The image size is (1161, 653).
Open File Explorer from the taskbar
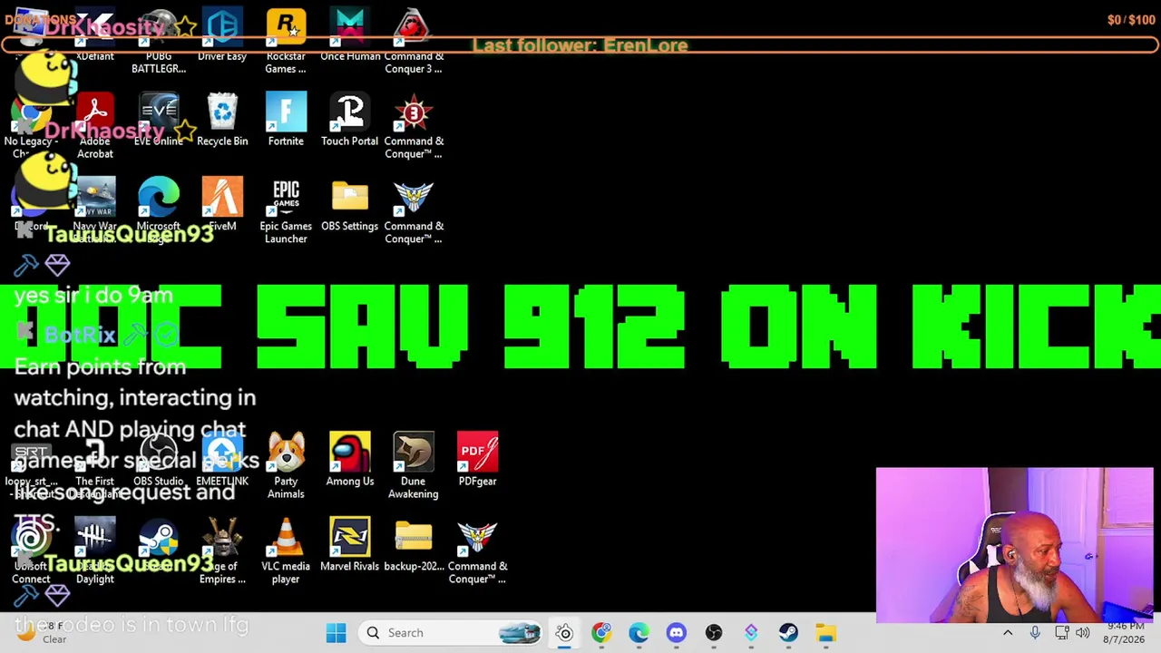pos(825,633)
